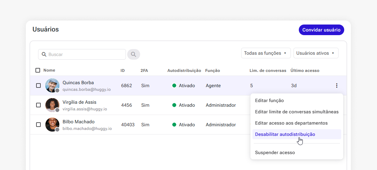Expand the 'Todas as funções' dropdown
Screen dimensions: 377x170
[x=266, y=53]
